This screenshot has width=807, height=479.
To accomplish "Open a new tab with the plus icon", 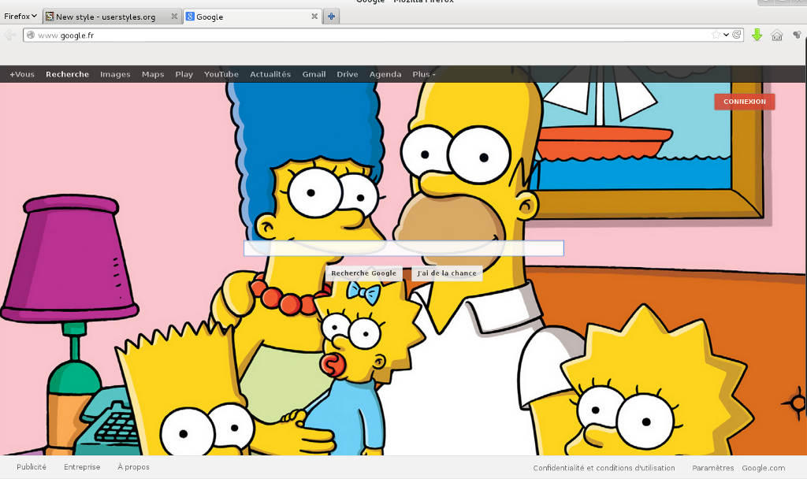I will click(330, 16).
